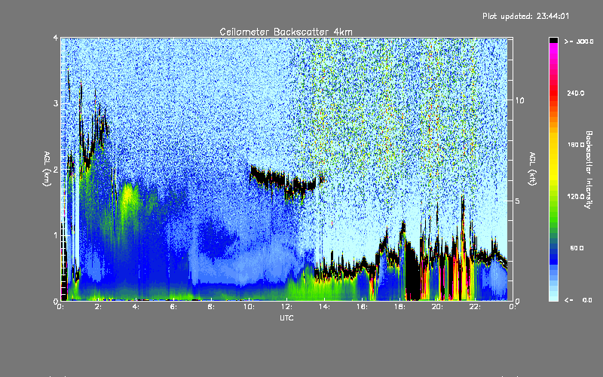Click the '2' km tick on left axis
603x377 pixels.
click(56, 170)
